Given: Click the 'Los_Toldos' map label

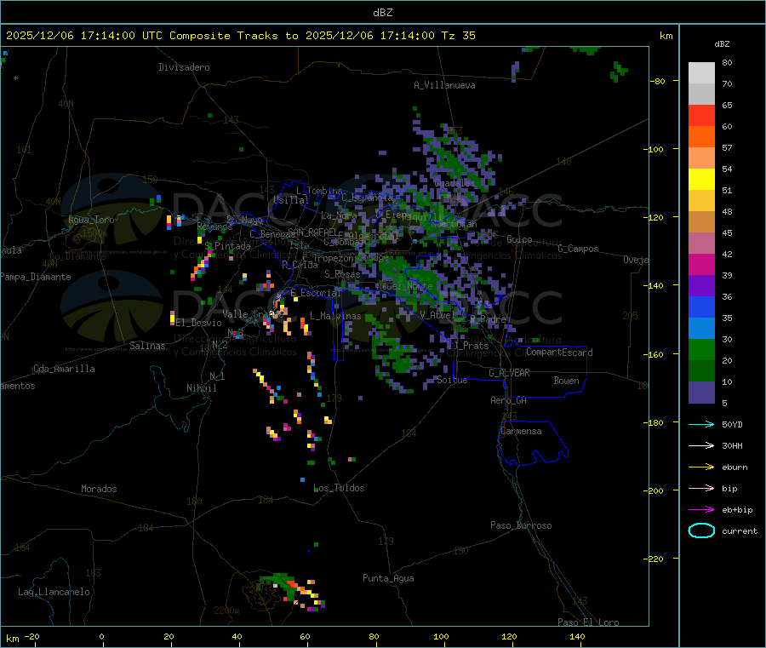Looking at the screenshot, I should [x=339, y=488].
